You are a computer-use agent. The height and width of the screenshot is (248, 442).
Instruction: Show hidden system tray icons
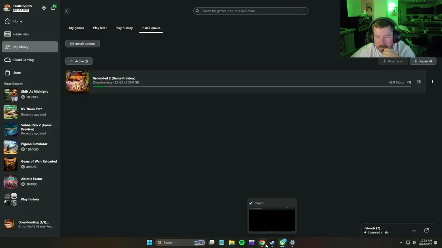click(x=401, y=242)
